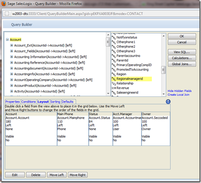Open the Defaults tab
This screenshot has width=201, height=183.
pyautogui.click(x=68, y=102)
